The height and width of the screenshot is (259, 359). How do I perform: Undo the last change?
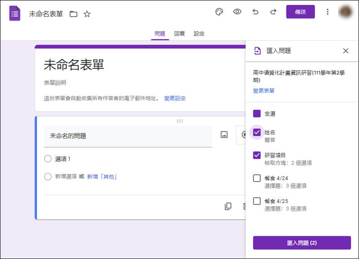[256, 12]
